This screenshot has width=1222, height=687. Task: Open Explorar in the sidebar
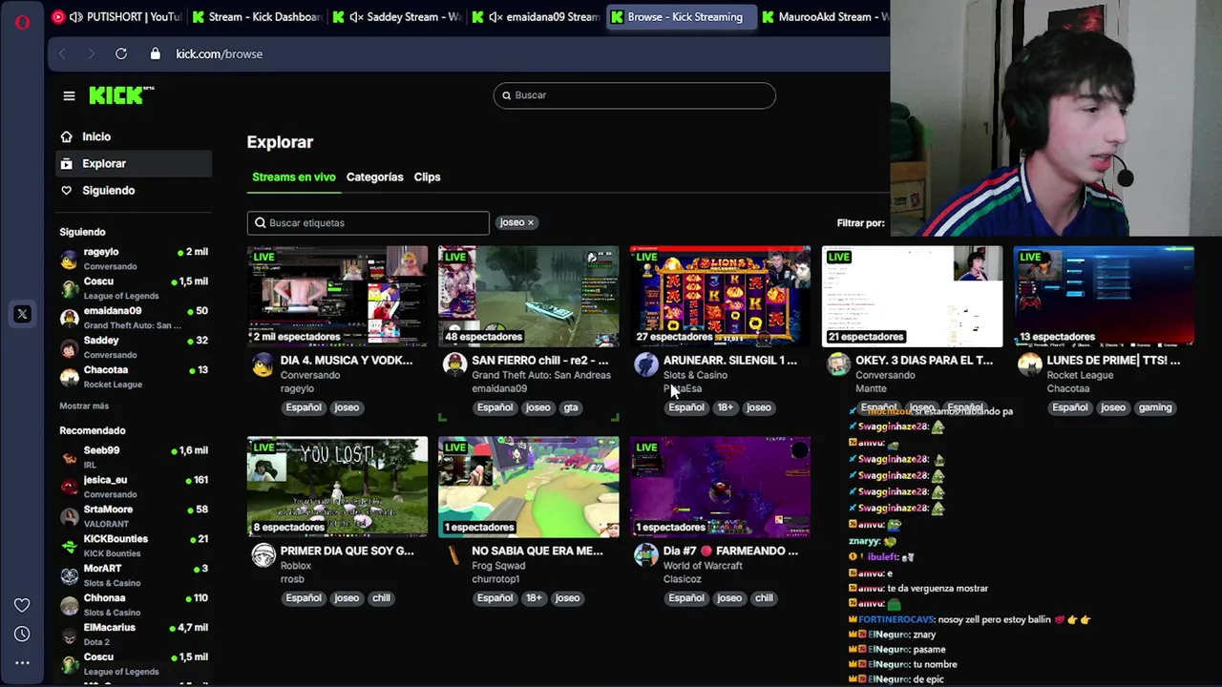click(134, 163)
